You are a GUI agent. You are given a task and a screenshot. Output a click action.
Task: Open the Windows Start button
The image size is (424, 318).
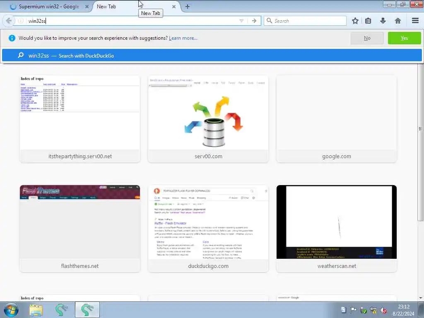11,310
